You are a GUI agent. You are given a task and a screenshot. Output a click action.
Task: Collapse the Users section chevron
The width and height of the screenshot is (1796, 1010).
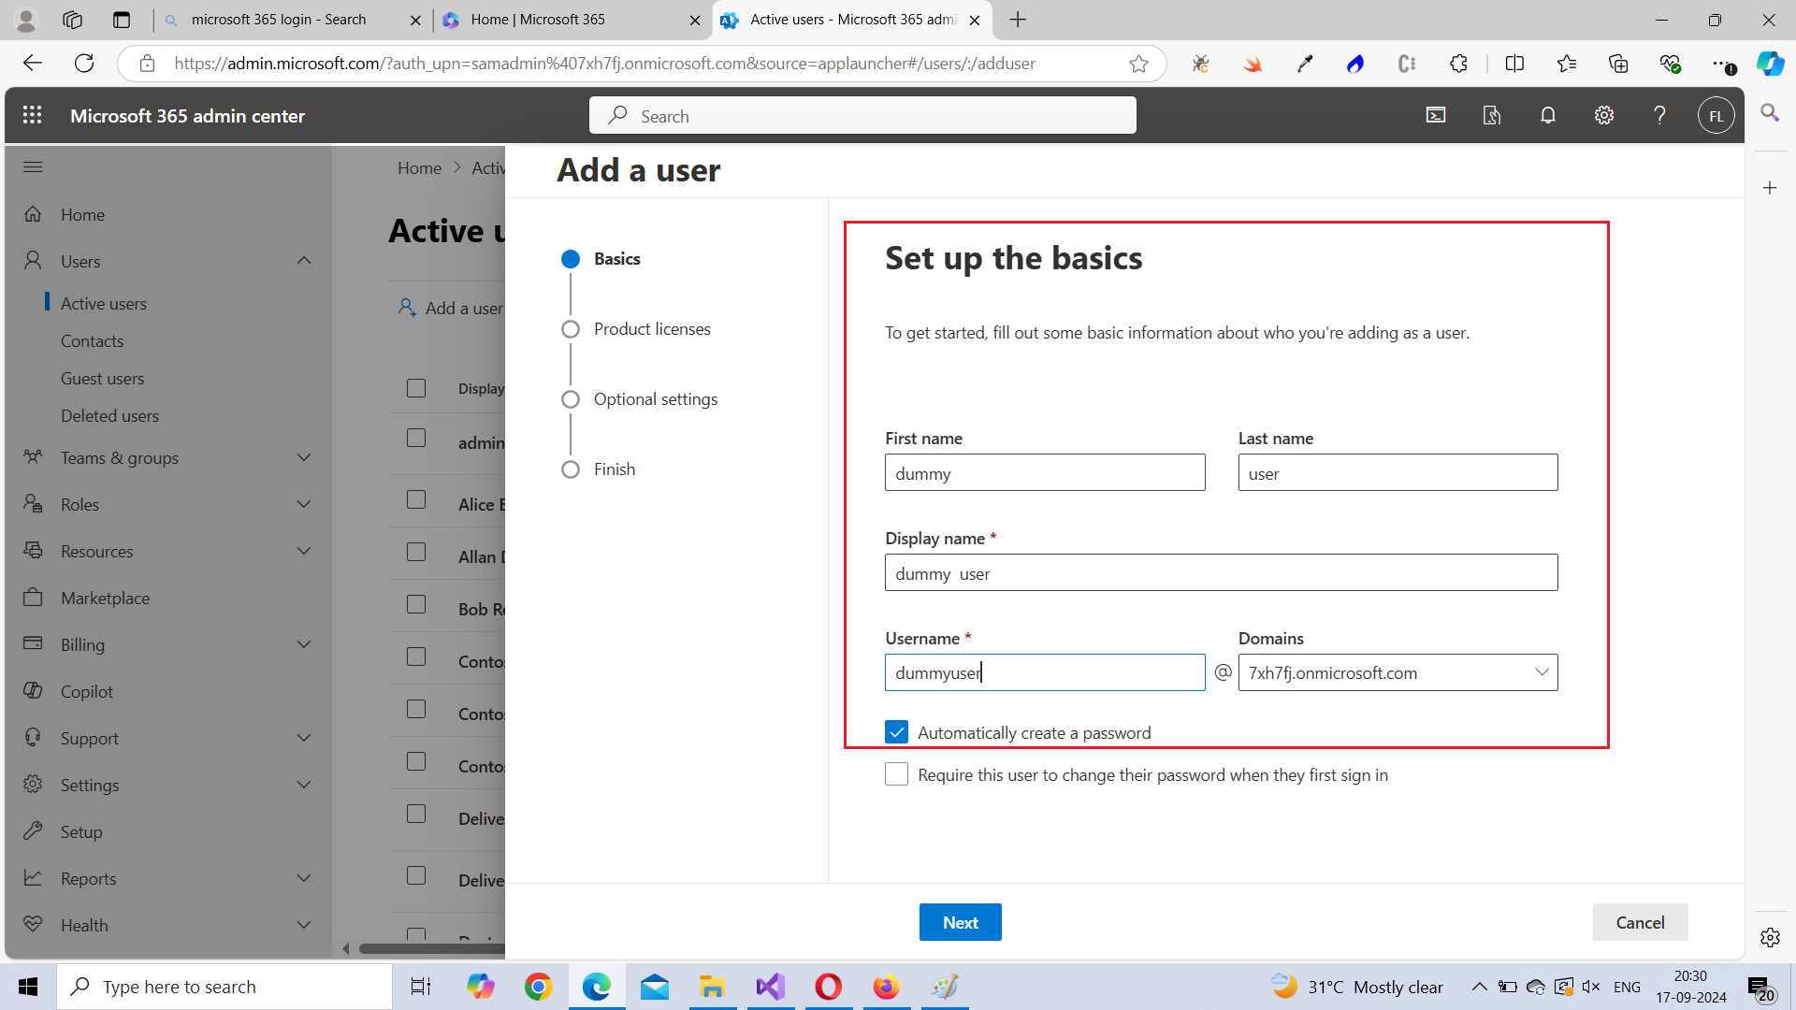[x=304, y=260]
